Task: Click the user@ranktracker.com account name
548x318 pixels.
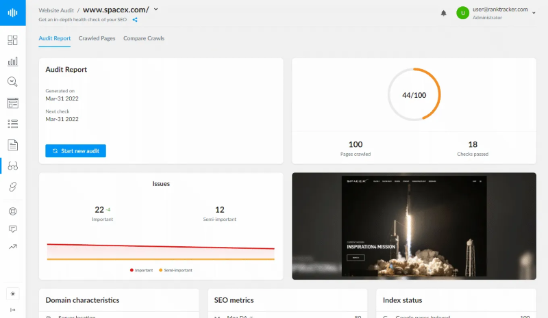Action: click(x=500, y=10)
